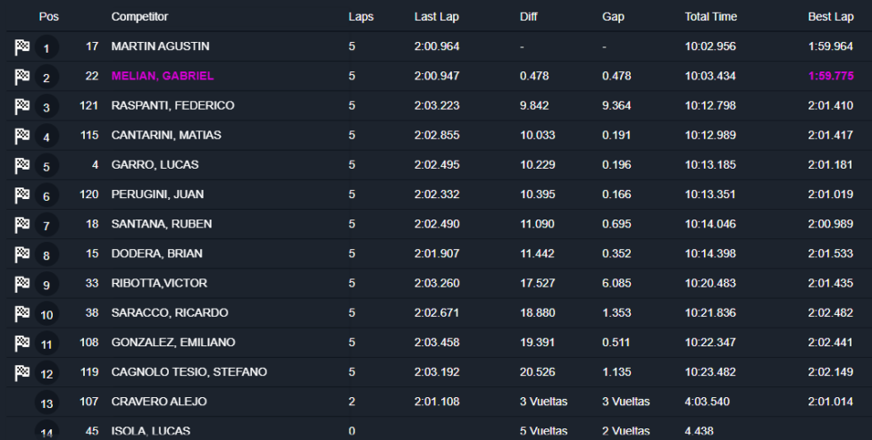The width and height of the screenshot is (872, 440).
Task: Click the Laps column header
Action: tap(361, 17)
